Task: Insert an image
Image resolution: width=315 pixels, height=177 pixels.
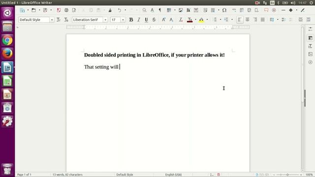Action: pyautogui.click(x=181, y=10)
